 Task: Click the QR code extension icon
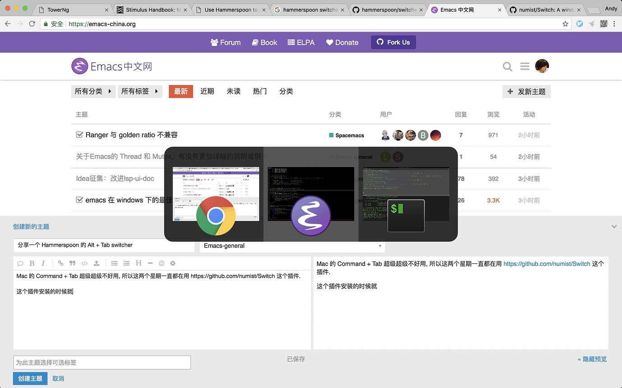(604, 24)
